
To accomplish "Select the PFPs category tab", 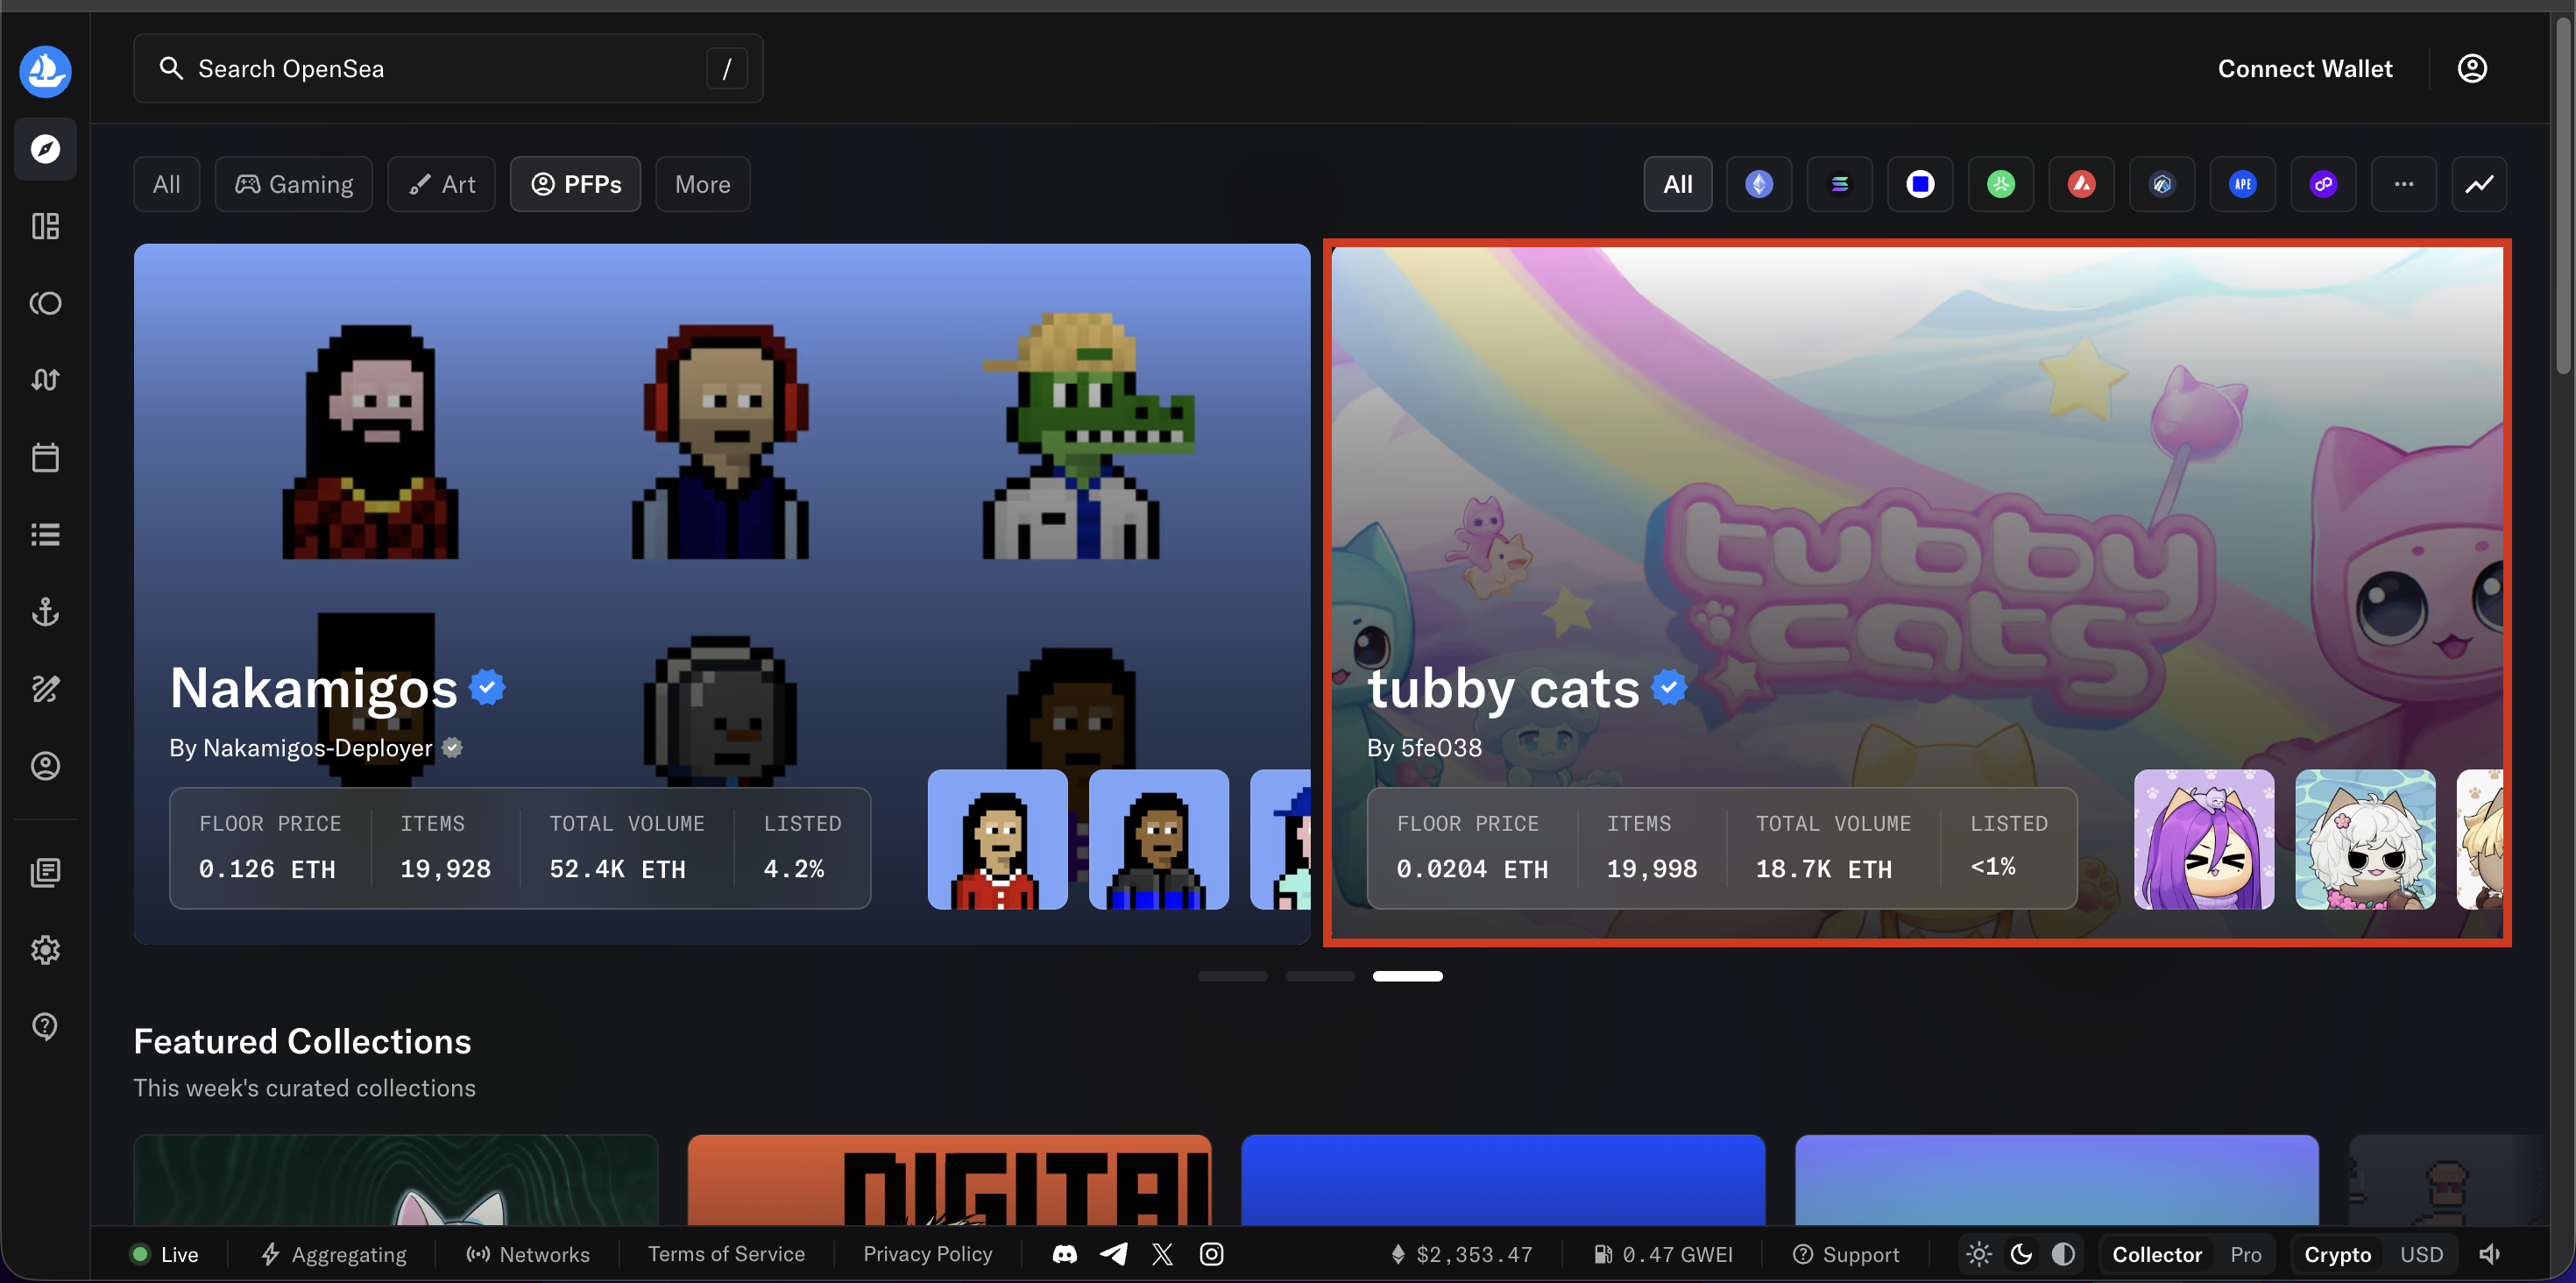I will coord(576,184).
